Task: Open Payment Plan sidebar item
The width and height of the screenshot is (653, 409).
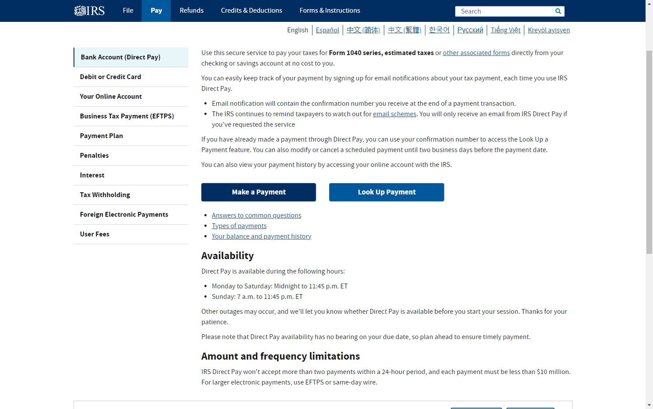Action: click(x=131, y=136)
